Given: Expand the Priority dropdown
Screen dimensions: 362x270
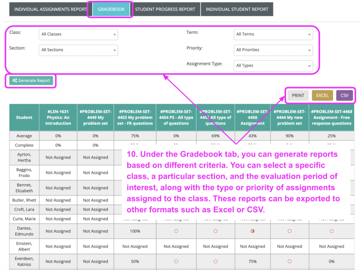Looking at the screenshot, I should point(273,50).
